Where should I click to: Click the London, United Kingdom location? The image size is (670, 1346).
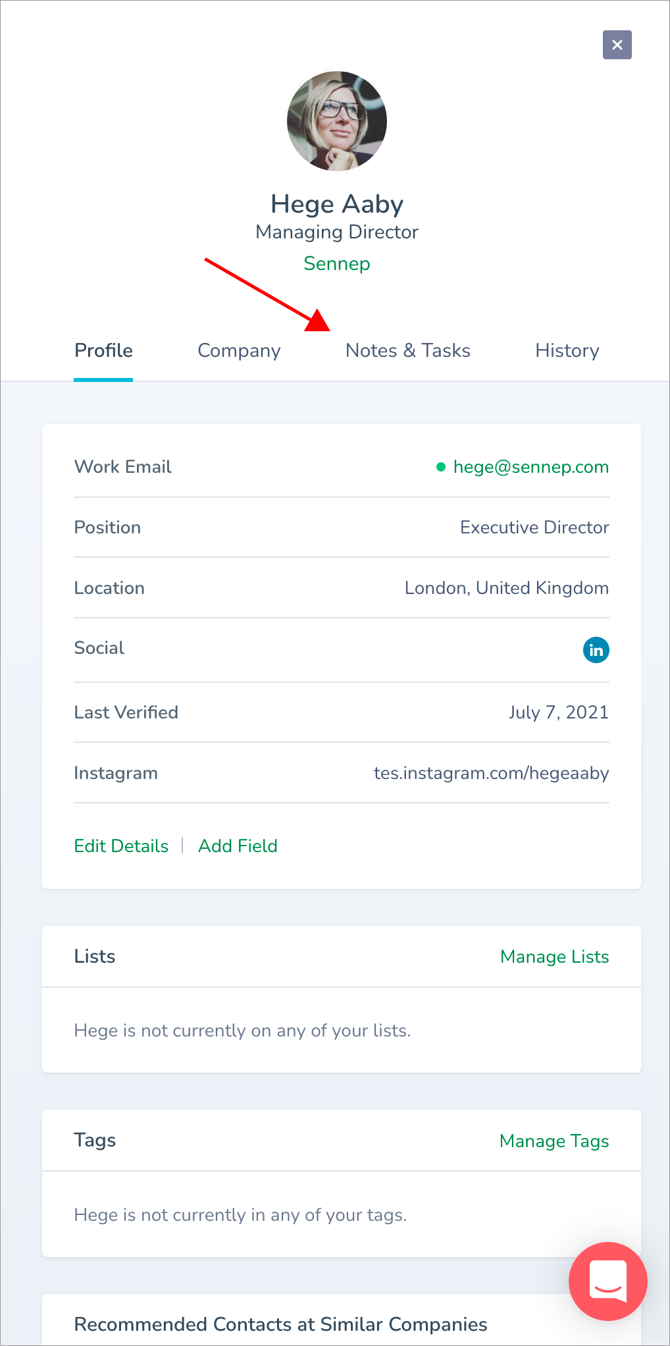click(507, 588)
